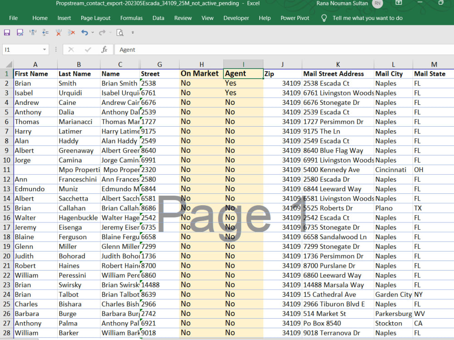Viewport: 454px width, 340px height.
Task: Select row 28 header
Action: pyautogui.click(x=6, y=333)
